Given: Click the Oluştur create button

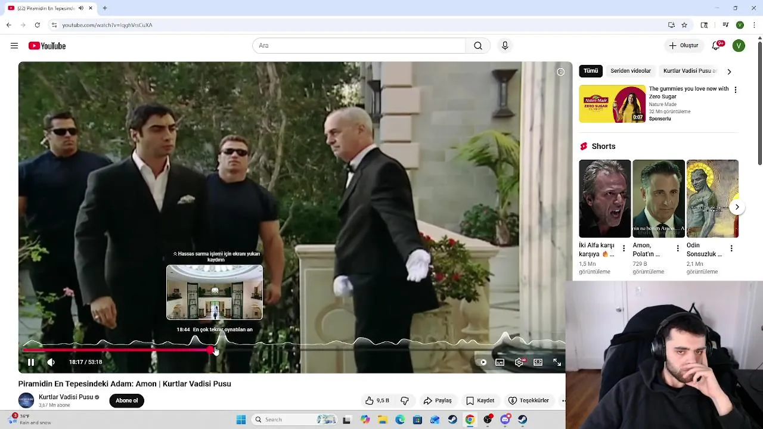Looking at the screenshot, I should click(684, 46).
